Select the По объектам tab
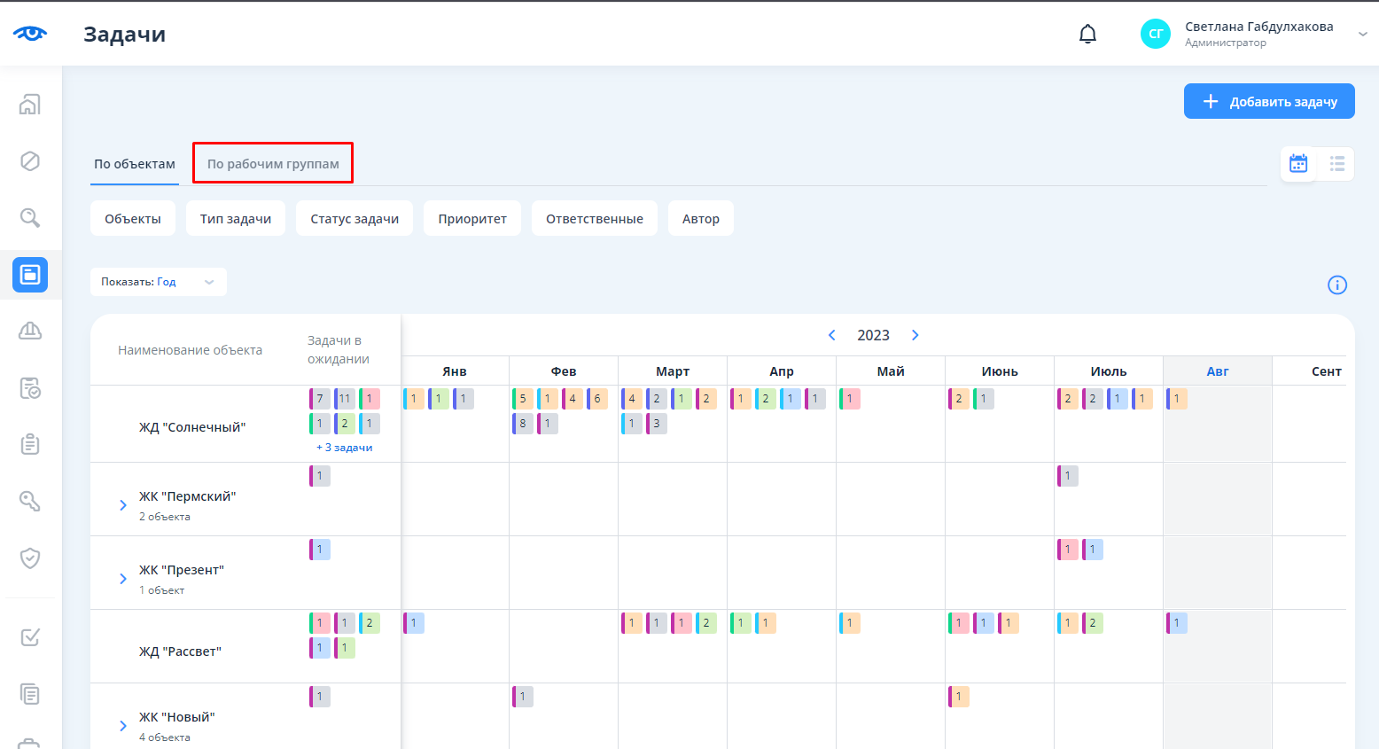The height and width of the screenshot is (749, 1379). 135,164
